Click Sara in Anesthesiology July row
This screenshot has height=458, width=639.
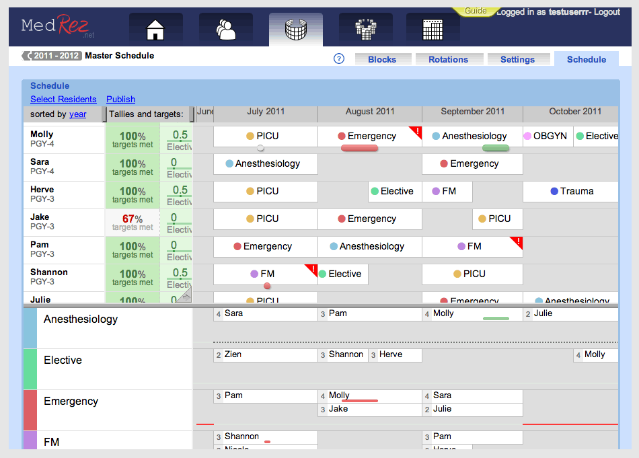[265, 314]
